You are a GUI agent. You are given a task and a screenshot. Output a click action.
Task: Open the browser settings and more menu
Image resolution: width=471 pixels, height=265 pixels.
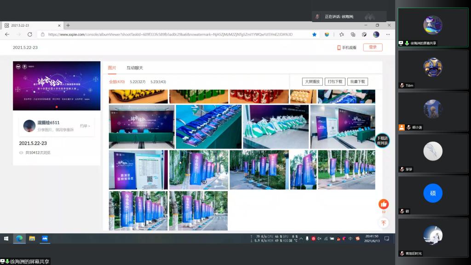389,35
